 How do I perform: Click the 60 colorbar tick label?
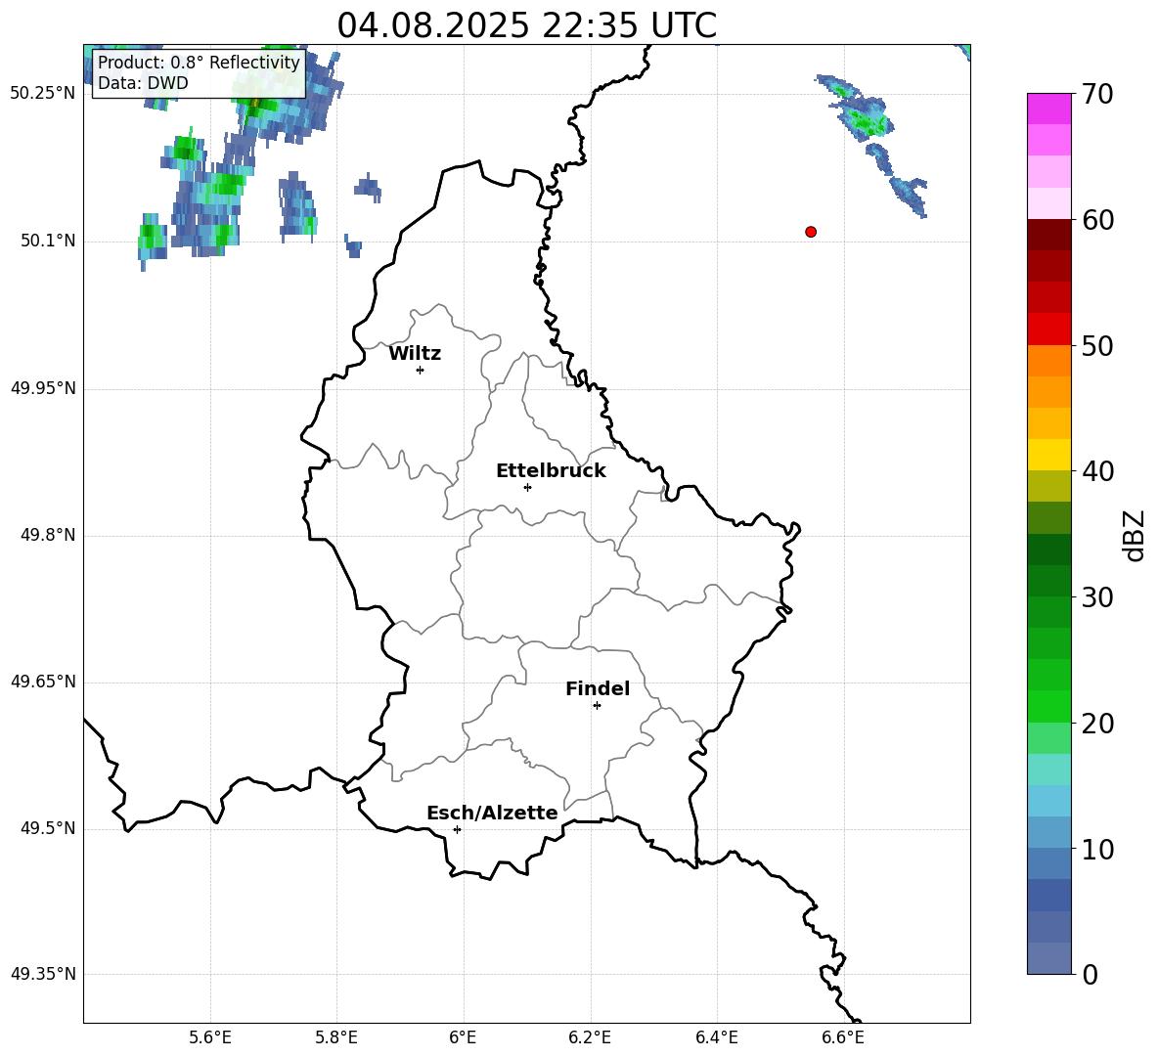coord(1096,220)
